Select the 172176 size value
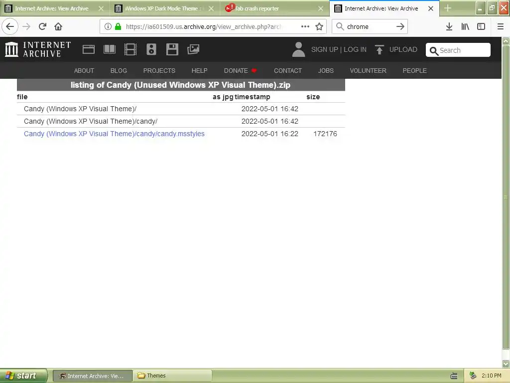Screen dimensions: 510x383 pos(325,134)
